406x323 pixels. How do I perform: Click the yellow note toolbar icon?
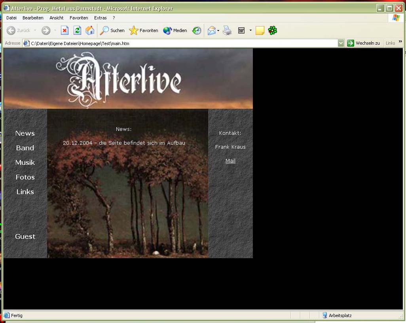coord(260,30)
